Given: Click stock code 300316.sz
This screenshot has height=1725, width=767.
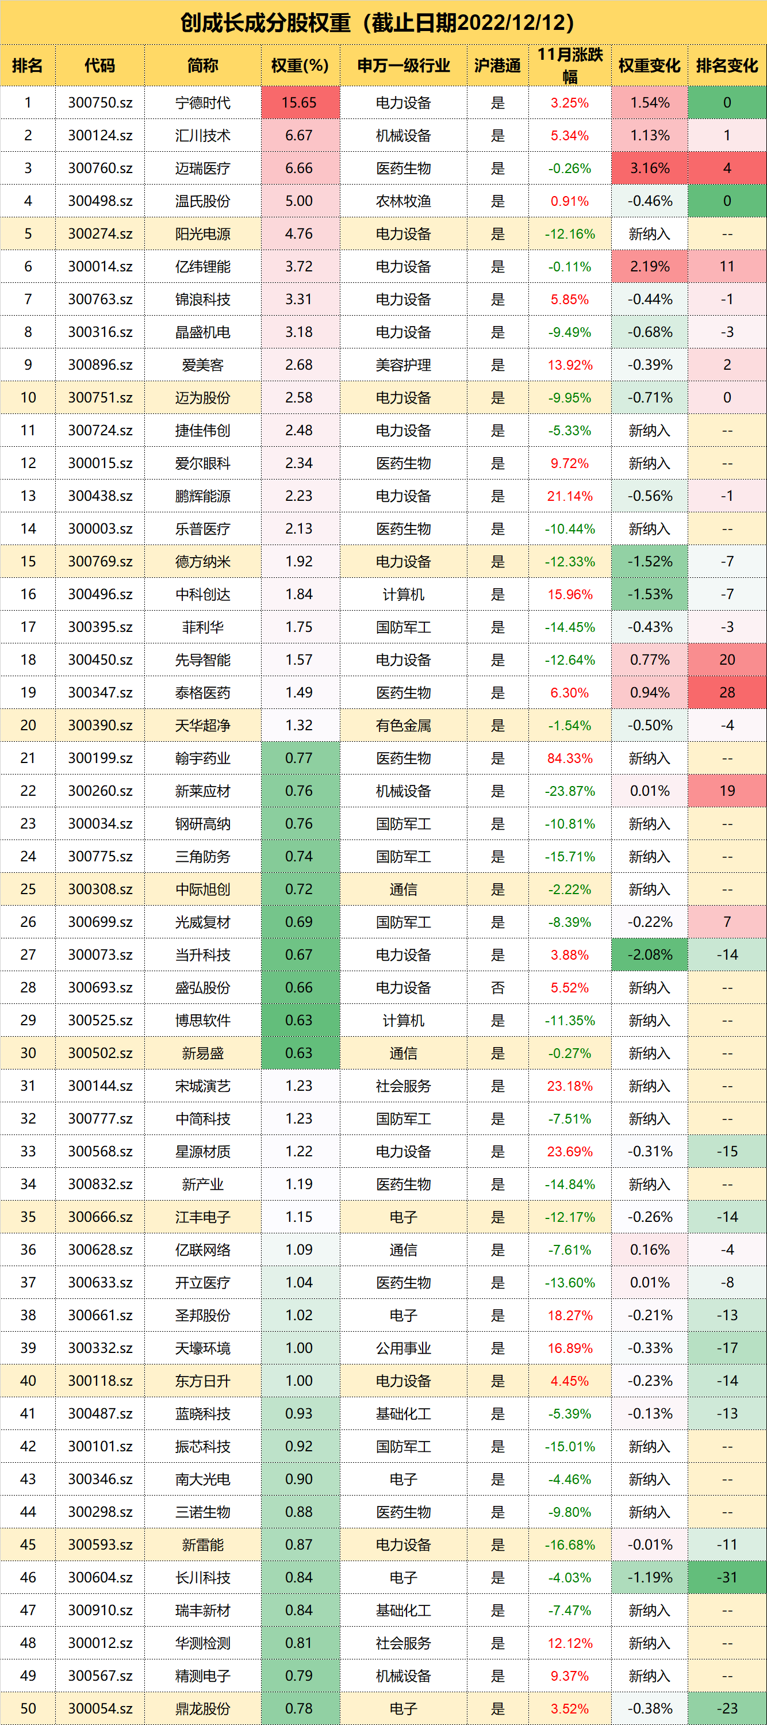Looking at the screenshot, I should pos(100,332).
